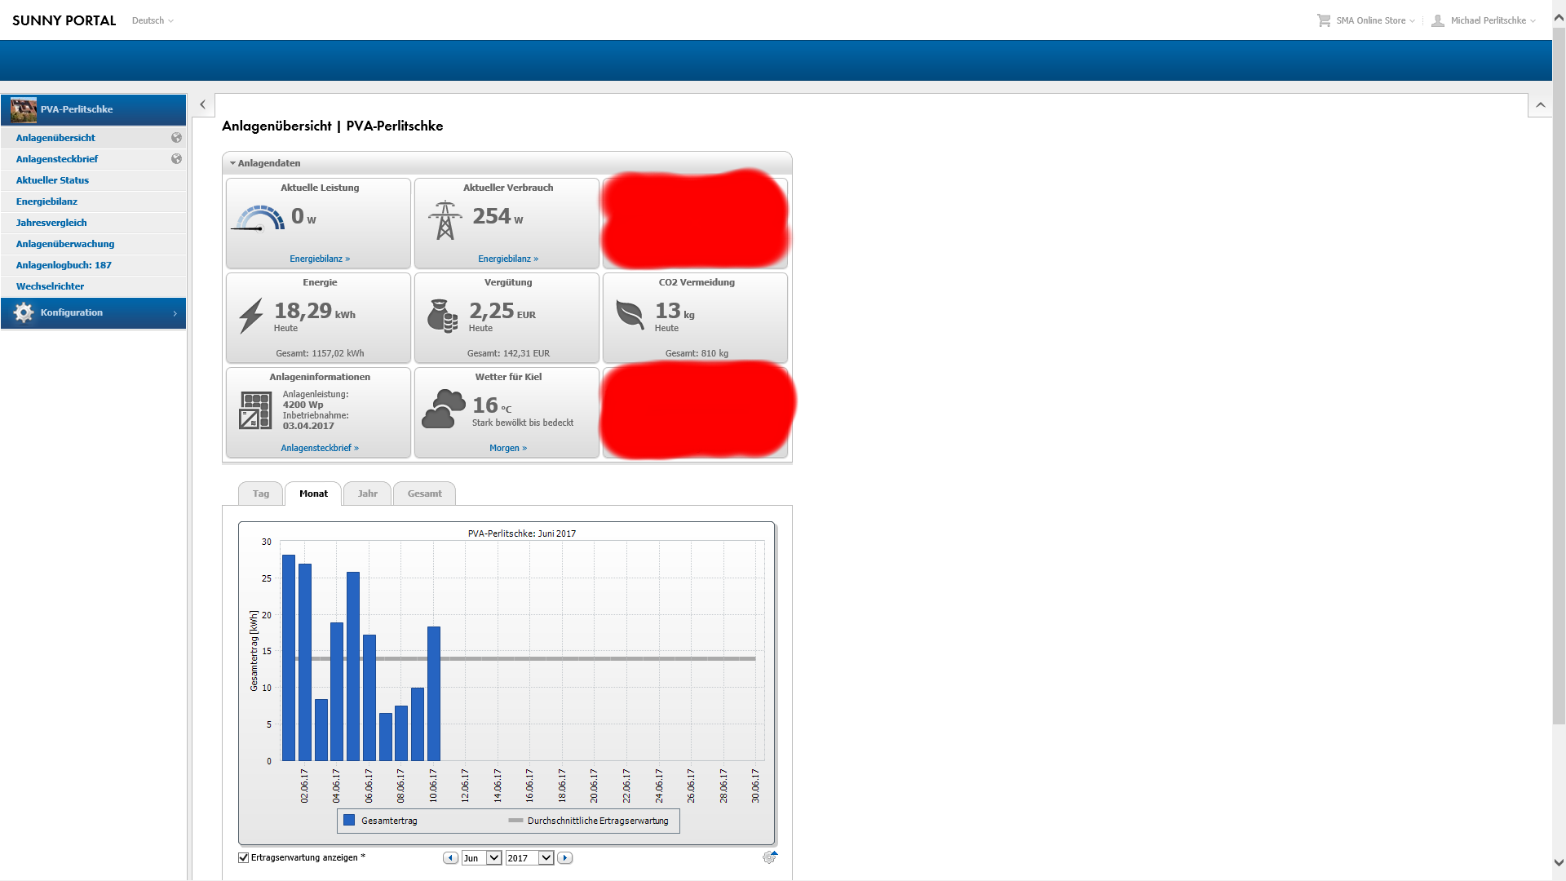The height and width of the screenshot is (881, 1566).
Task: Click the solar panel Anlageninformationen icon
Action: (255, 410)
